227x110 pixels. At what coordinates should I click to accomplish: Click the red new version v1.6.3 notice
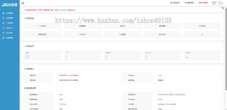pos(69,75)
